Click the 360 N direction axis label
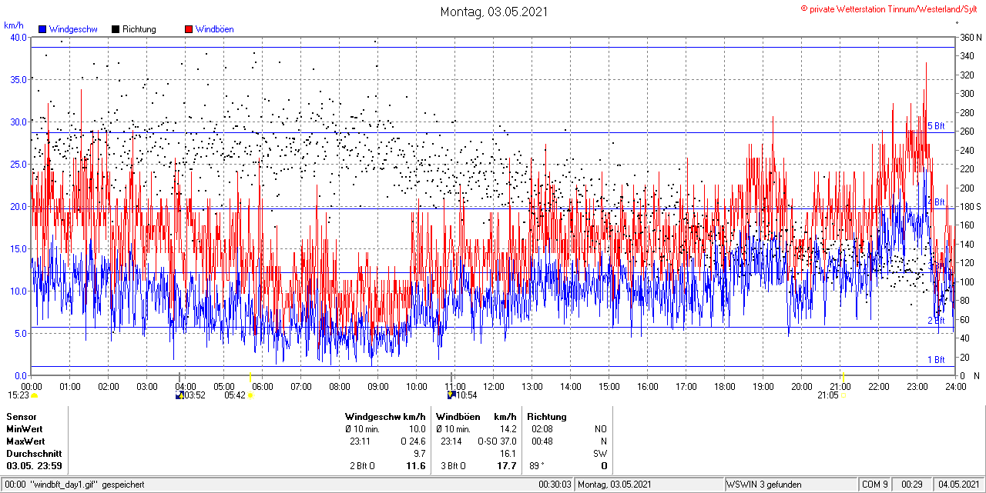Viewport: 986px width, 493px height. click(x=970, y=38)
